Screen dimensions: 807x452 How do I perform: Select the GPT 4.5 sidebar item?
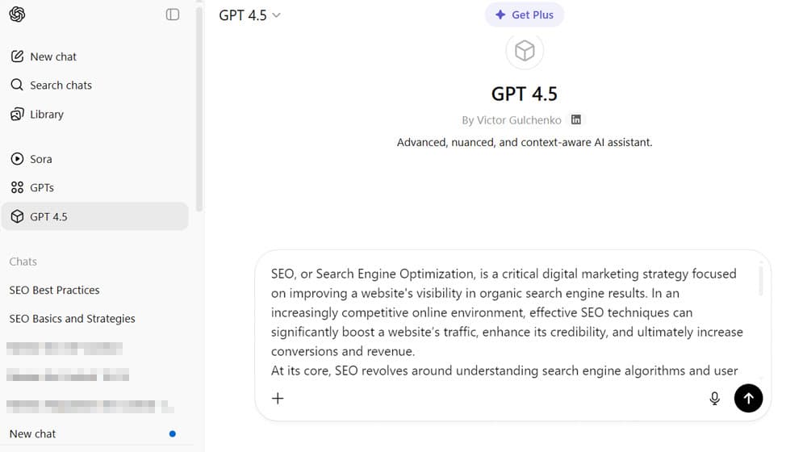click(x=48, y=216)
